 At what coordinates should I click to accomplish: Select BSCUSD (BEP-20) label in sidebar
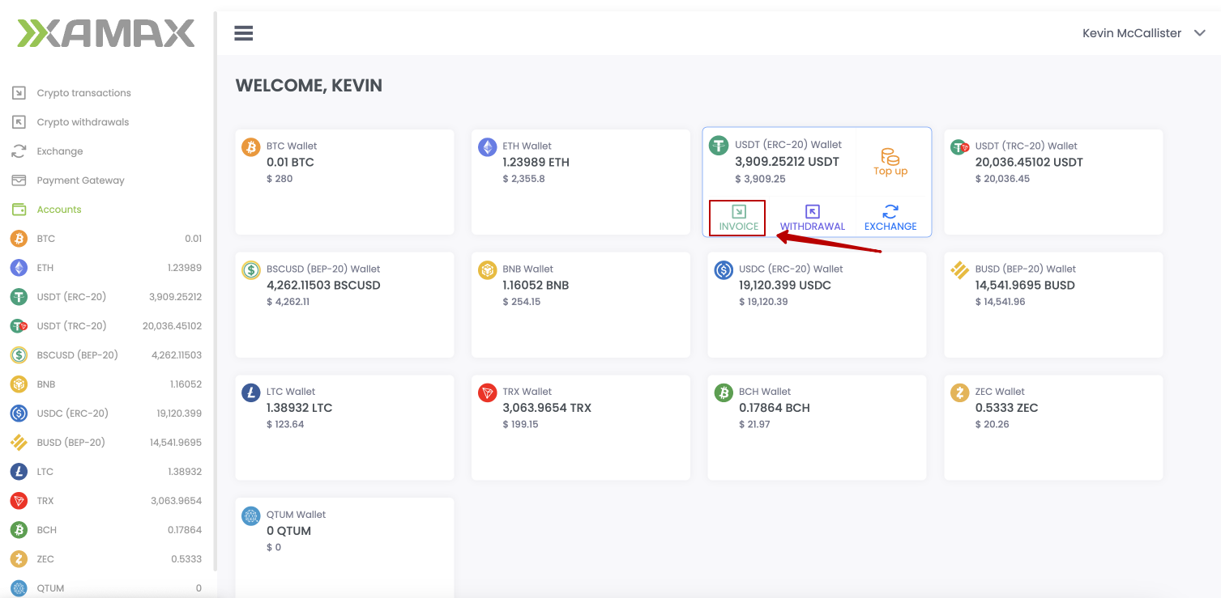point(78,355)
